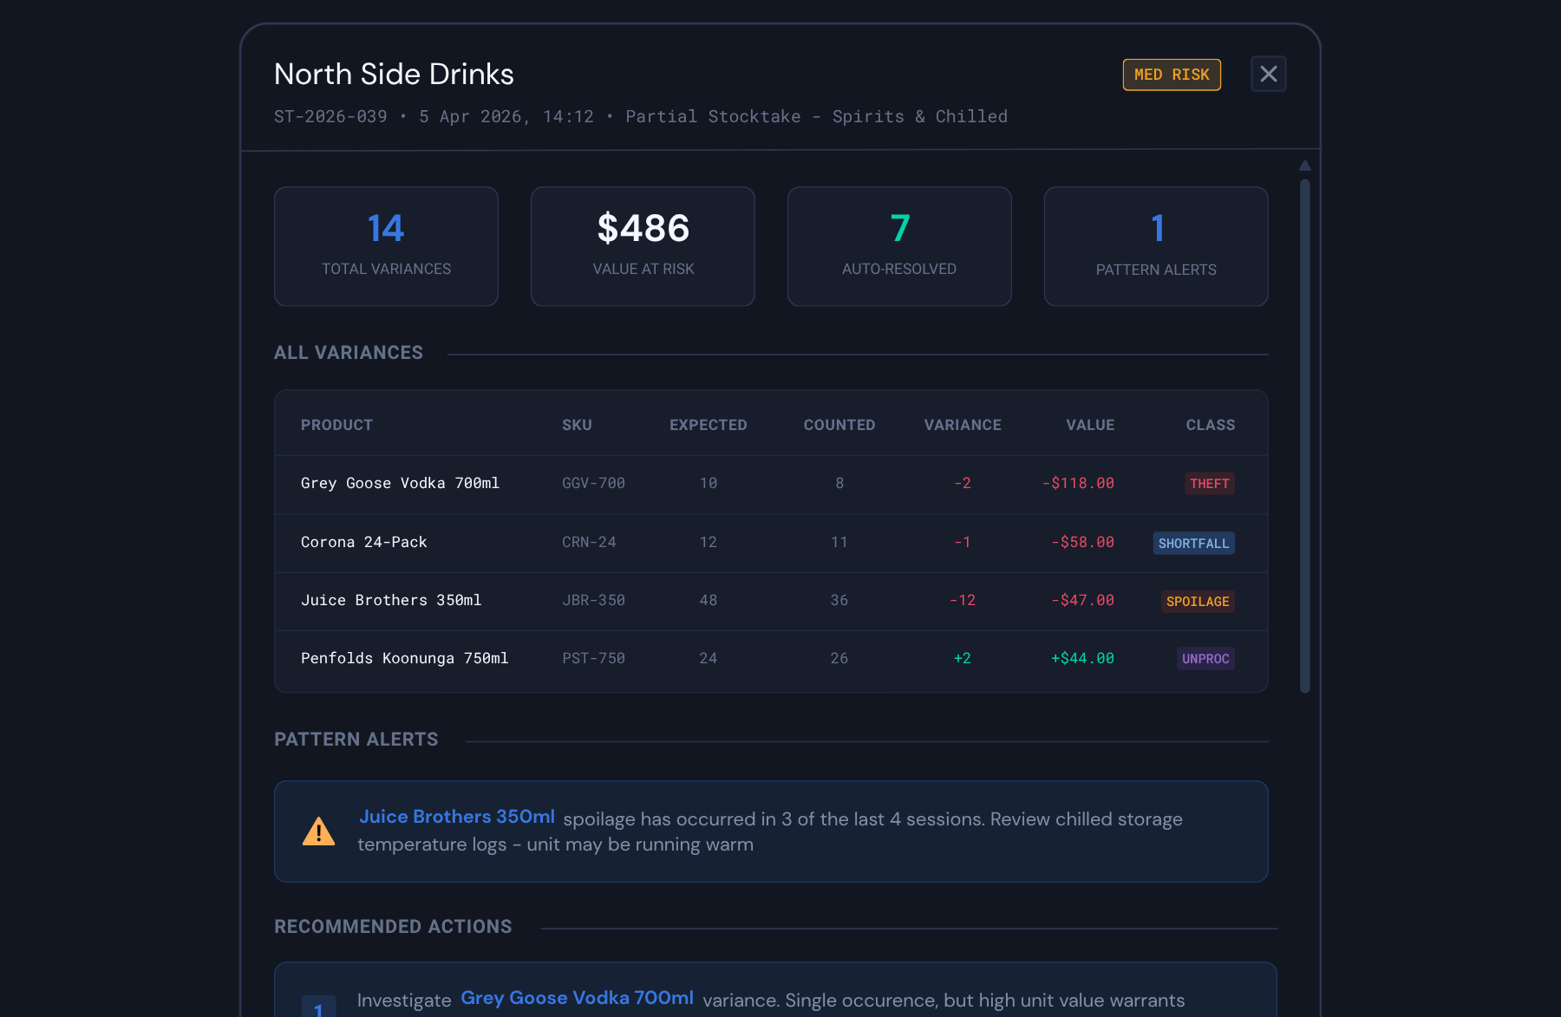
Task: Click the number 1 badge on recommended action
Action: (318, 1007)
